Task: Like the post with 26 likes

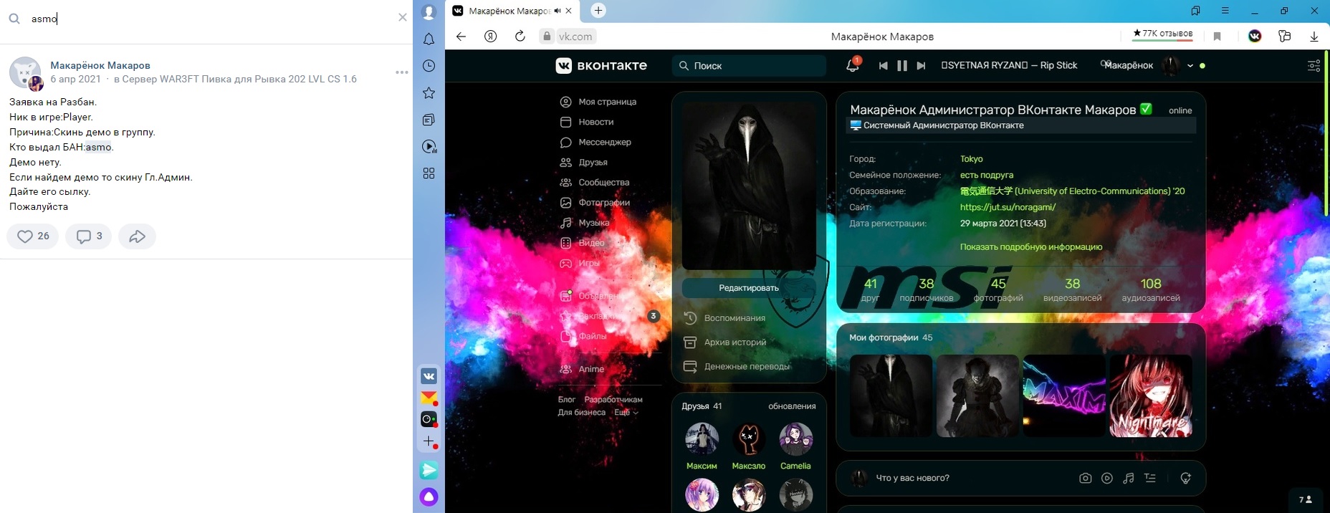Action: pyautogui.click(x=33, y=236)
